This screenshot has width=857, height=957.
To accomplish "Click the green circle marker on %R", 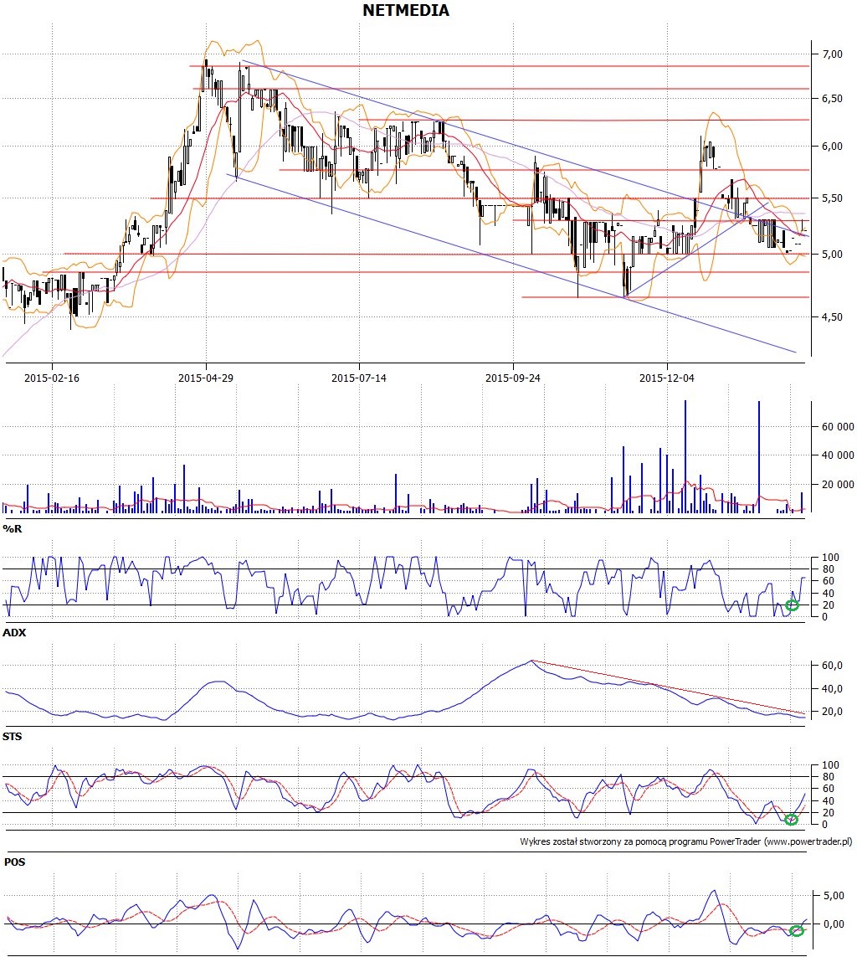I will tap(792, 605).
